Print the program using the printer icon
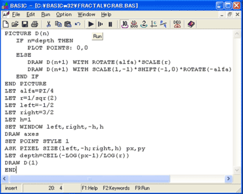Viewport: 243px width, 194px height. (x=35, y=24)
